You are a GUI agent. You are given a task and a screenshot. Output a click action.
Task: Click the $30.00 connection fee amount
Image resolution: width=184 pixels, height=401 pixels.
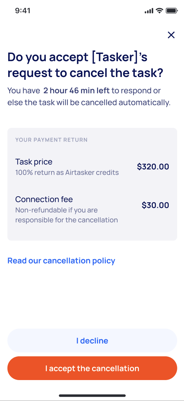coord(155,205)
